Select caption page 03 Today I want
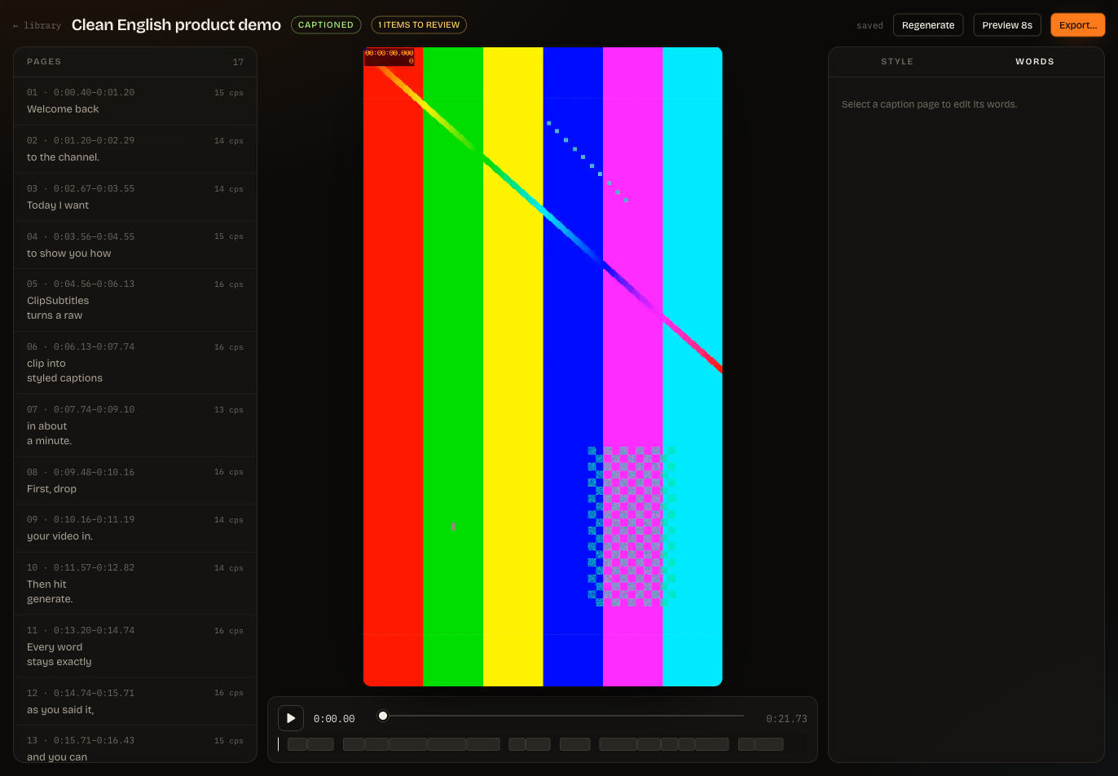Viewport: 1118px width, 776px height. 135,197
